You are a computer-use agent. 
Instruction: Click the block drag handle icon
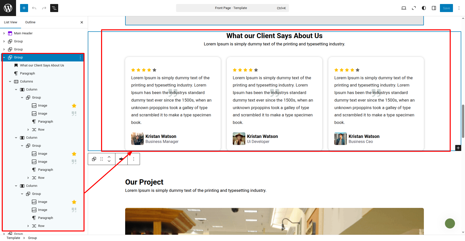point(102,159)
